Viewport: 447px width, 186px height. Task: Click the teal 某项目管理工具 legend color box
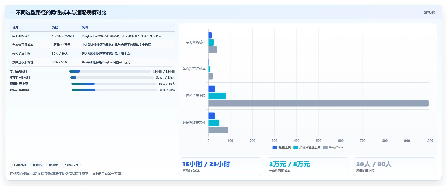[x=296, y=148]
